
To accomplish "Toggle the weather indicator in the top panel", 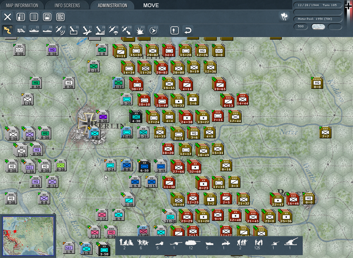I will click(x=318, y=27).
